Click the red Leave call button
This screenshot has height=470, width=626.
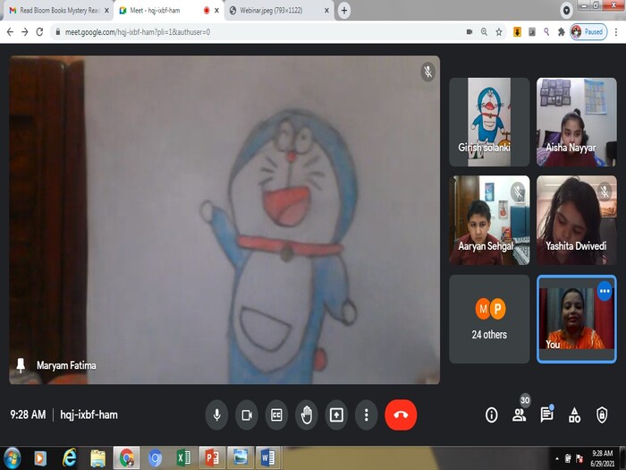click(x=401, y=414)
